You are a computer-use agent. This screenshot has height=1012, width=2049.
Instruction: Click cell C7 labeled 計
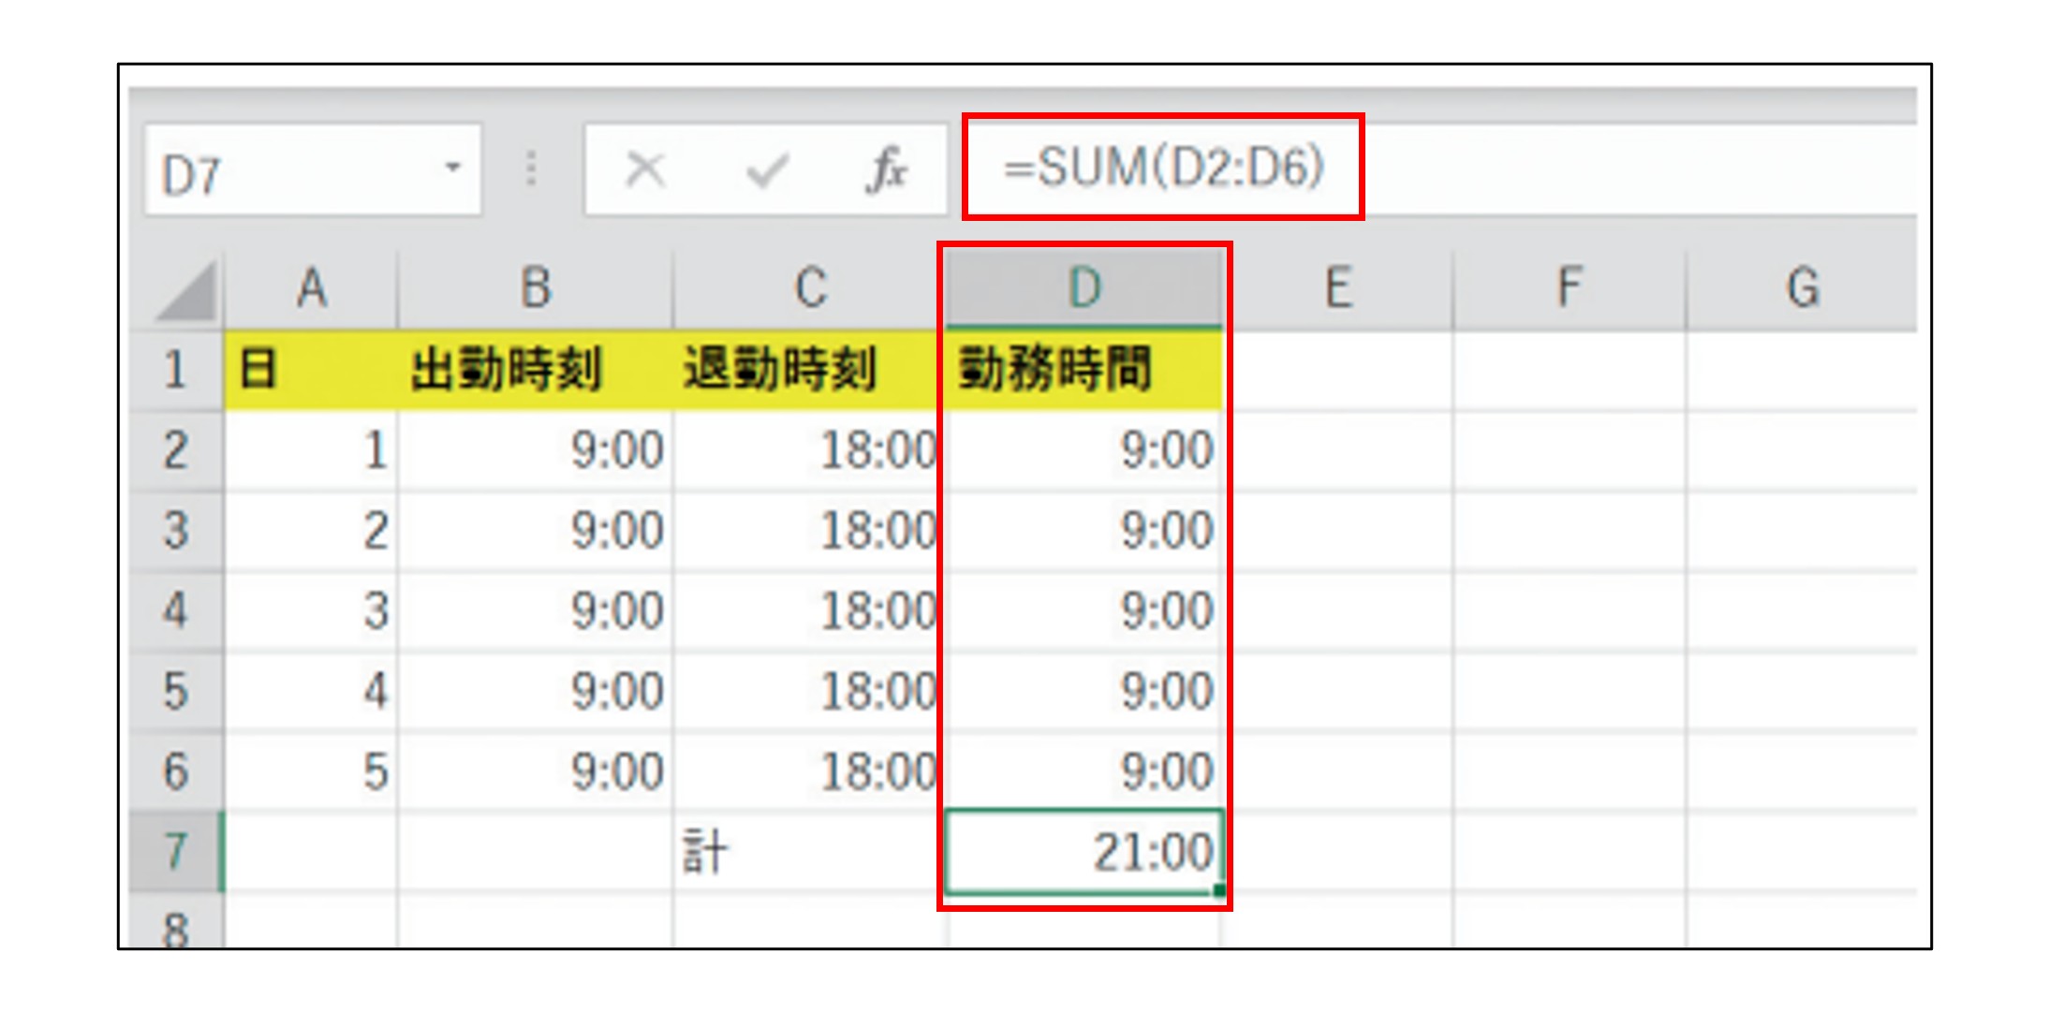[809, 852]
